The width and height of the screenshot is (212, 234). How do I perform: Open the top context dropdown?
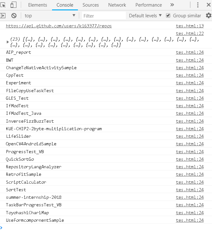click(50, 16)
